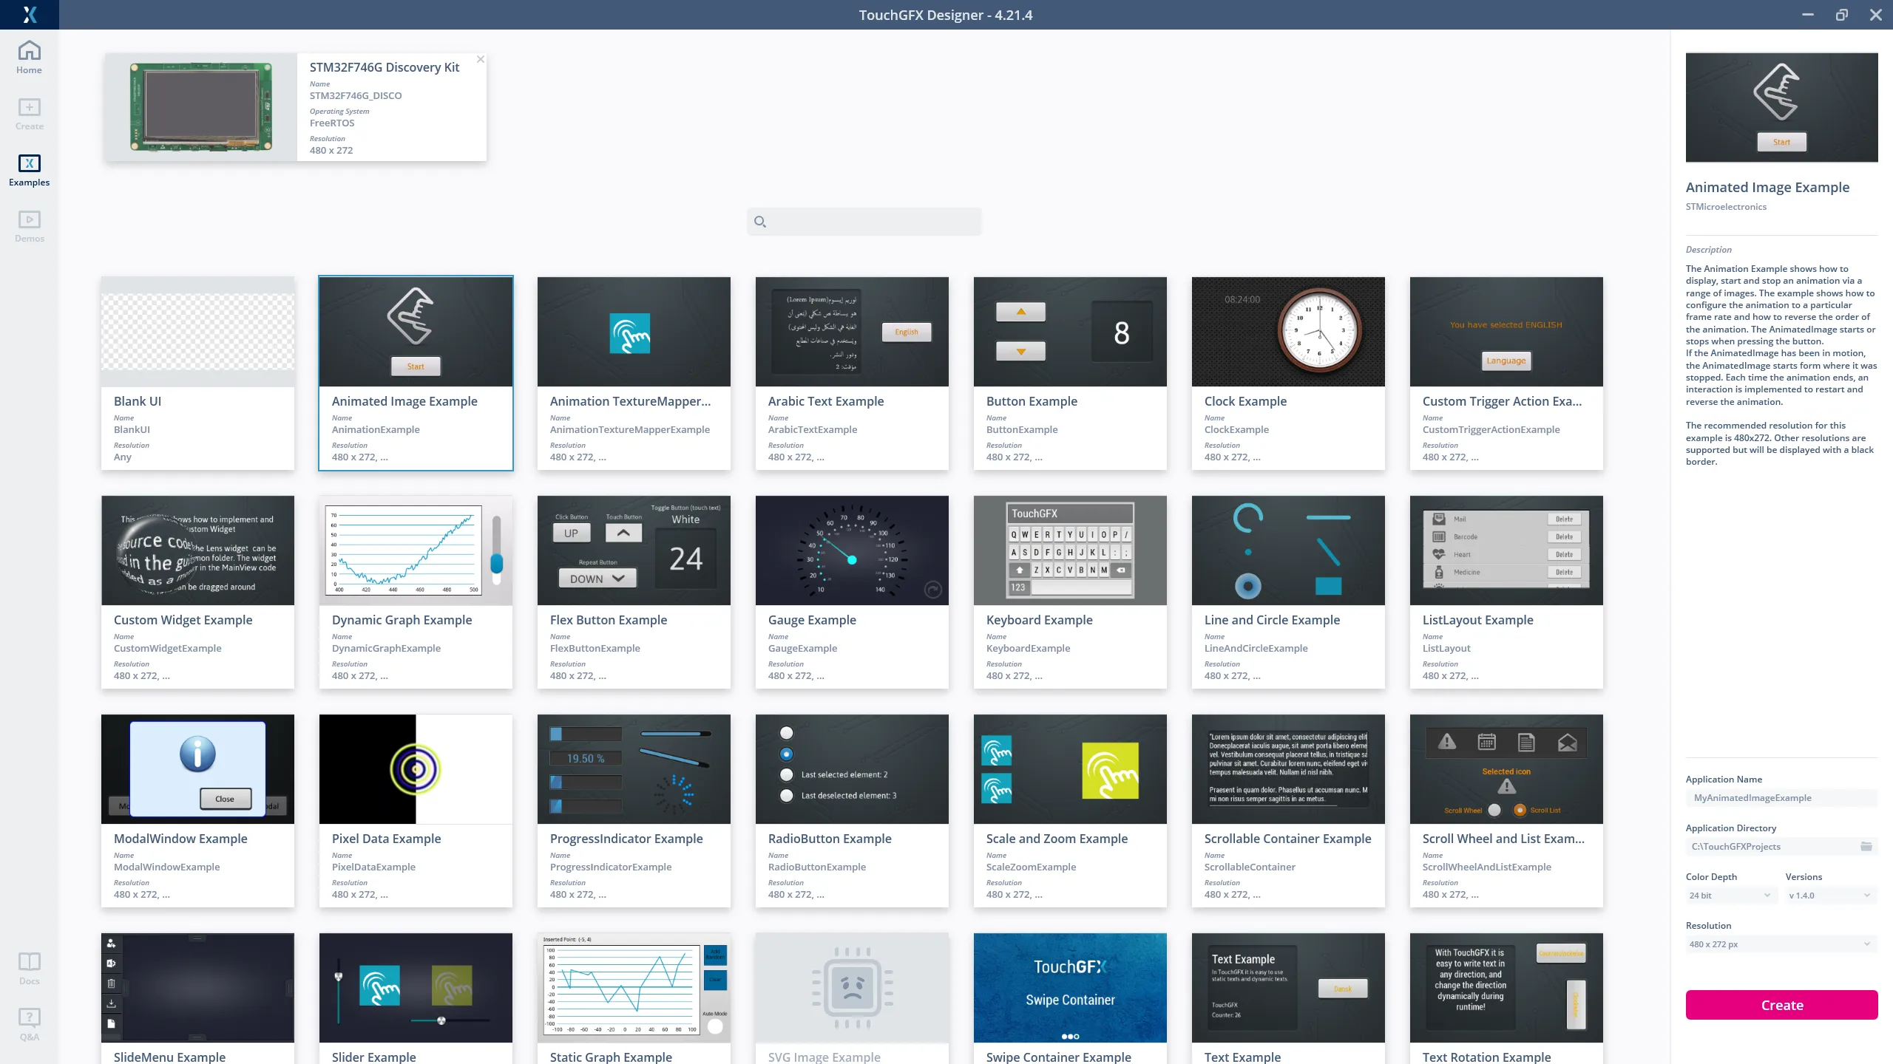Open the Docs icon in sidebar

tap(29, 968)
